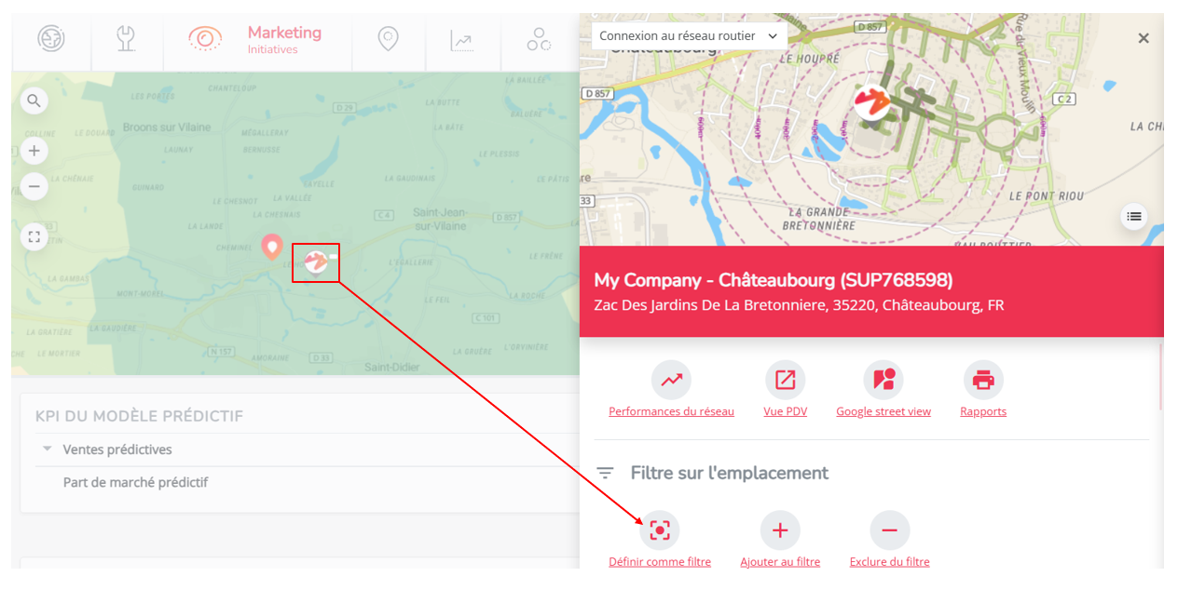Open the line chart analytics icon
Screen dimensions: 1178x590
pos(461,40)
